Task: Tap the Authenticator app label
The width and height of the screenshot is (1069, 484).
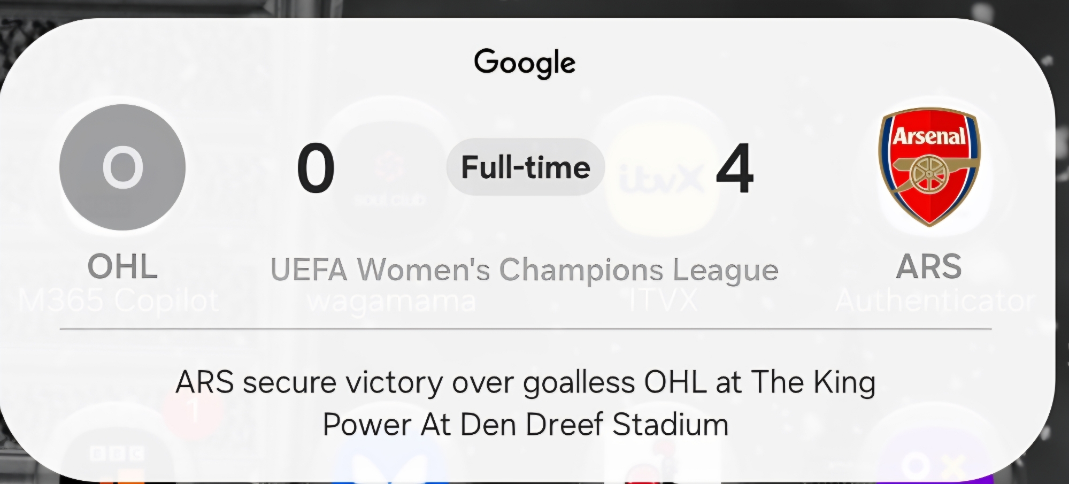Action: pos(935,301)
